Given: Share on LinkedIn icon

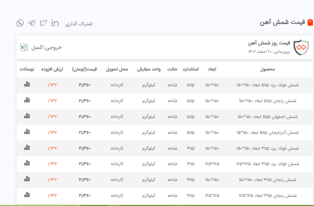Looking at the screenshot, I should tap(55, 23).
